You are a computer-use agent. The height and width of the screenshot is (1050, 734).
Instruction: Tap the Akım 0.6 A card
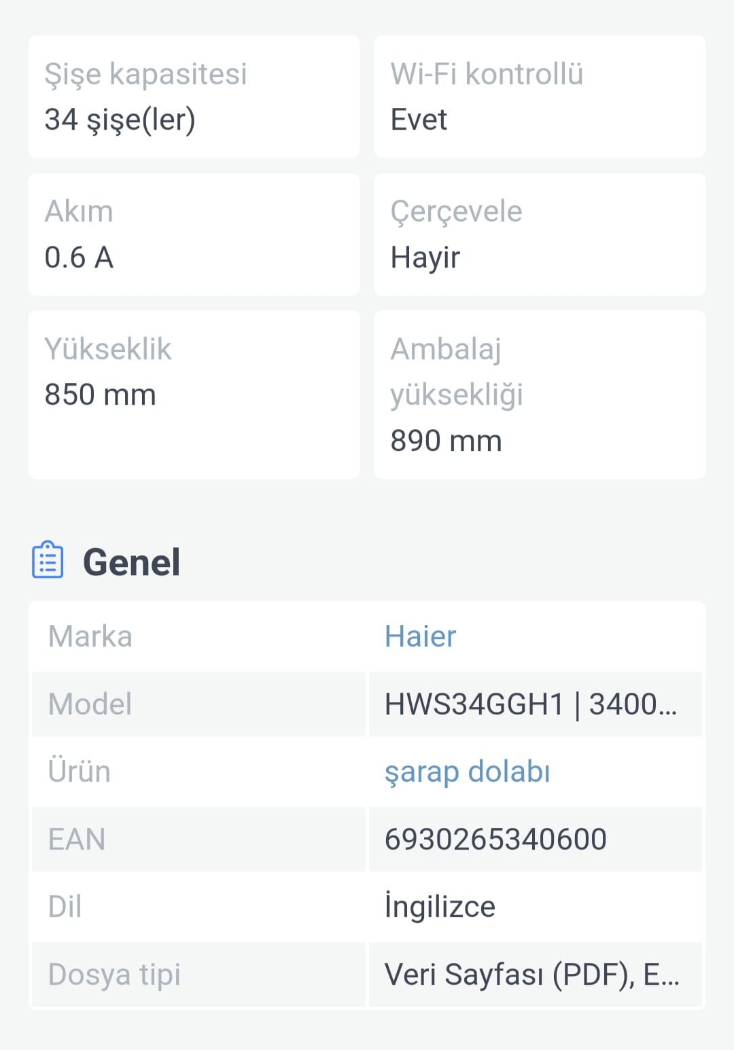pyautogui.click(x=194, y=234)
